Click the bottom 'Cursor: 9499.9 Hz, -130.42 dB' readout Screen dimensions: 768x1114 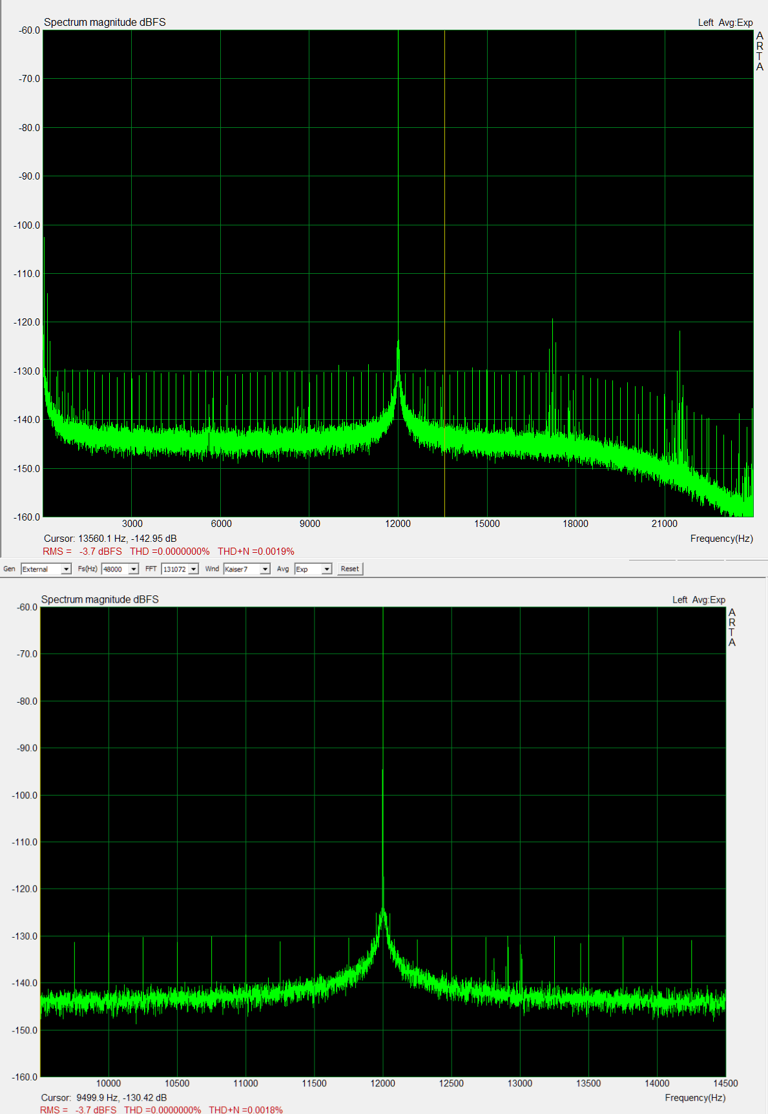pyautogui.click(x=104, y=1098)
